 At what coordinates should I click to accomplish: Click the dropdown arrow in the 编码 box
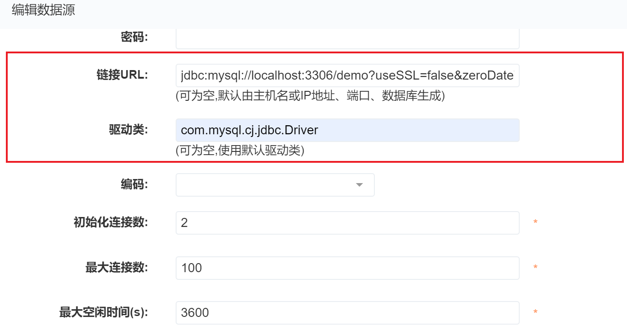click(359, 185)
